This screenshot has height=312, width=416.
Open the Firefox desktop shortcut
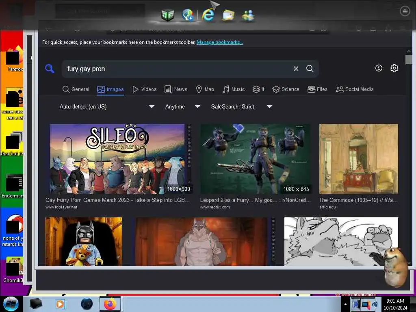coord(15,58)
